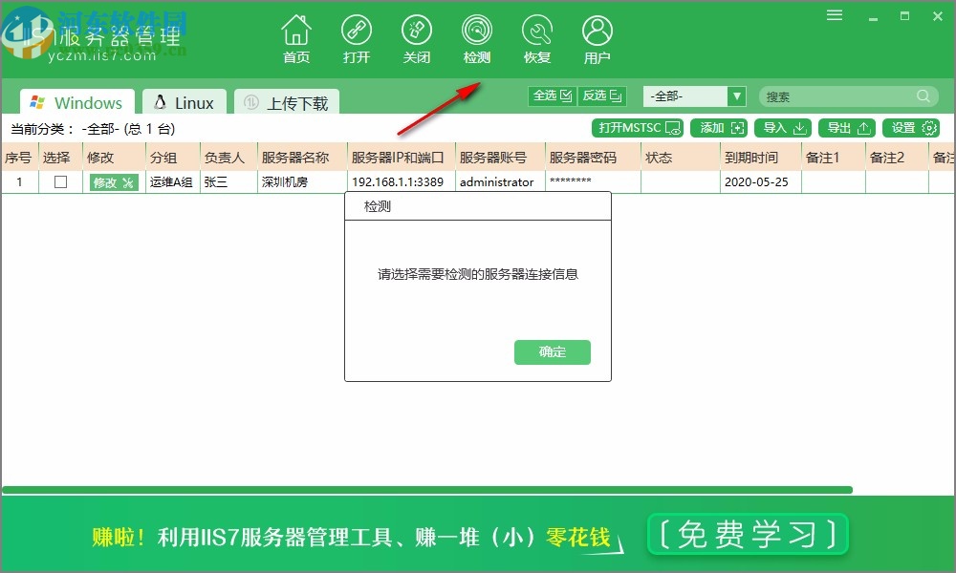Open the 设置 settings icon
956x573 pixels.
909,127
